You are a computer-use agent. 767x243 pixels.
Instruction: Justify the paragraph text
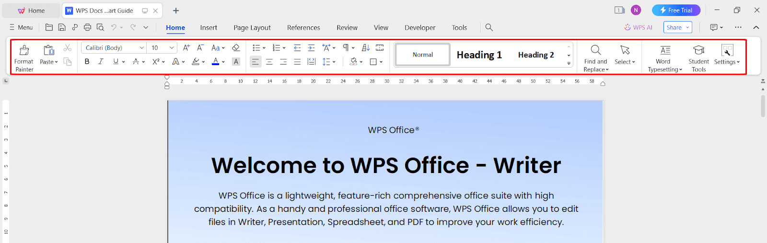(297, 61)
